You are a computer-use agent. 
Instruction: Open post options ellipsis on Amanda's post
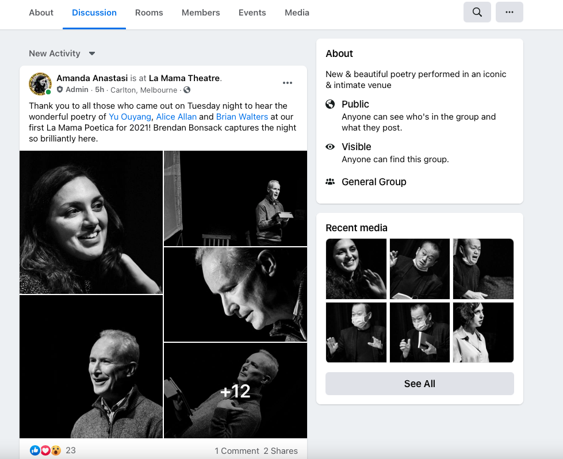[287, 83]
